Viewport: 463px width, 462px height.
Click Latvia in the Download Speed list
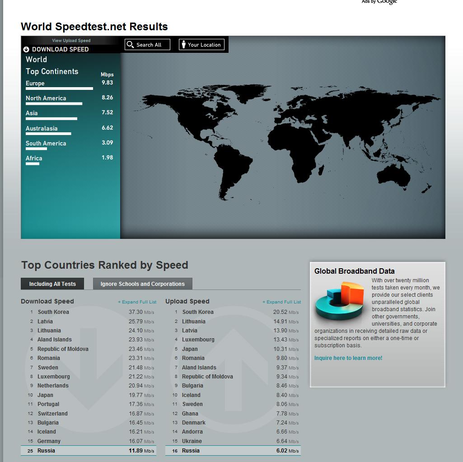[x=45, y=321]
